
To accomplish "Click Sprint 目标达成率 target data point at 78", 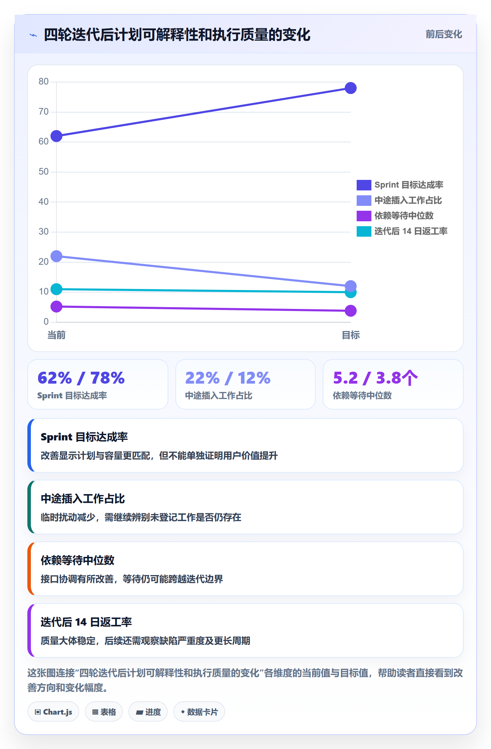I will (x=351, y=88).
